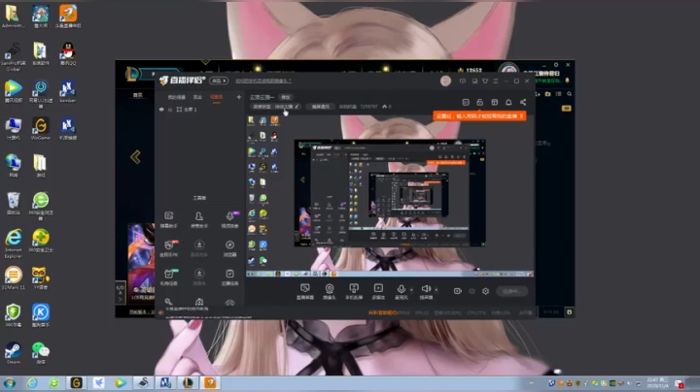Open the QQ penguin desktop shortcut
The width and height of the screenshot is (700, 392).
click(68, 54)
